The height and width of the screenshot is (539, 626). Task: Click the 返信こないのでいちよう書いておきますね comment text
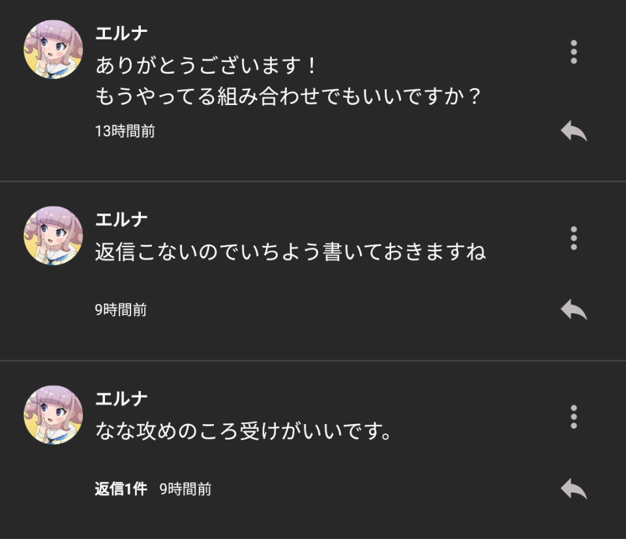click(x=290, y=252)
